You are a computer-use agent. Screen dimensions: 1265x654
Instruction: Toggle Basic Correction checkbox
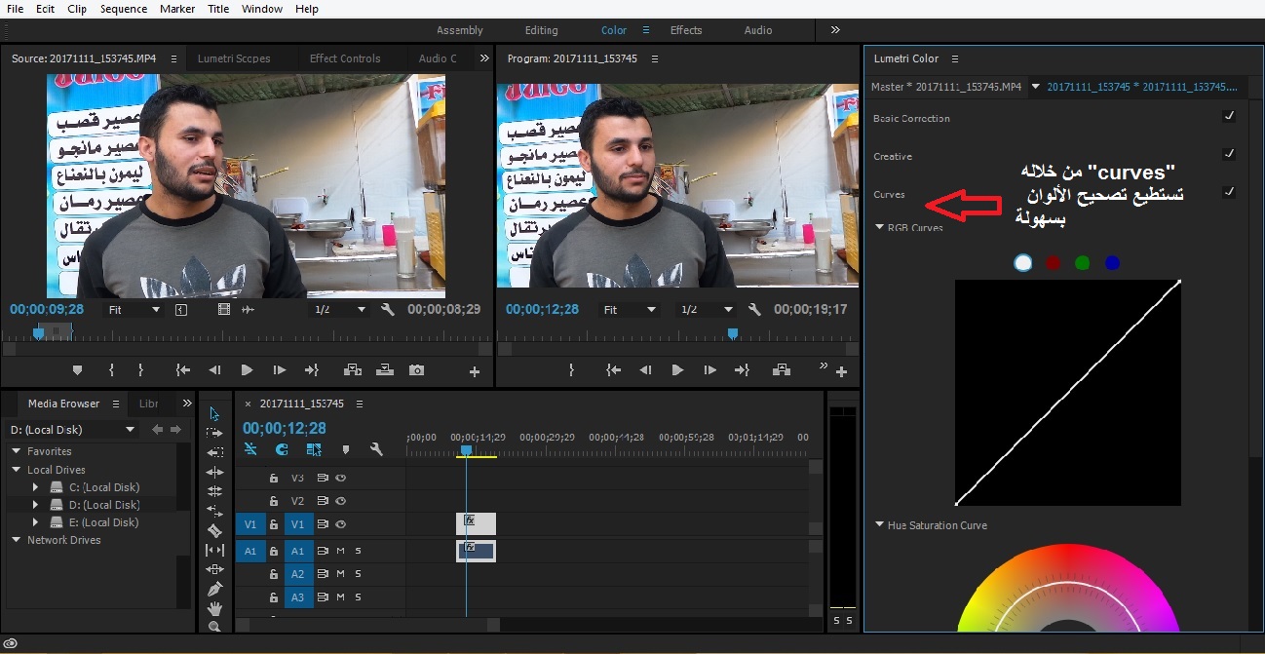[1229, 116]
